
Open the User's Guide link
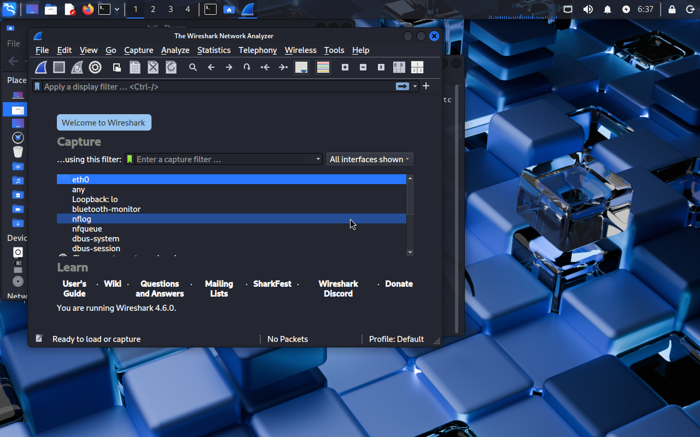(x=74, y=288)
